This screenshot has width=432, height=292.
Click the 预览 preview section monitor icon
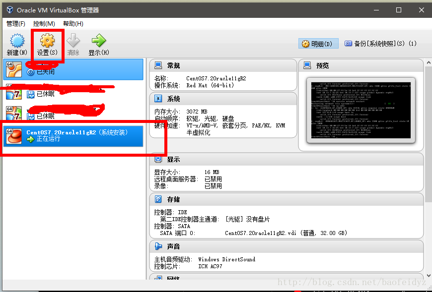[307, 65]
